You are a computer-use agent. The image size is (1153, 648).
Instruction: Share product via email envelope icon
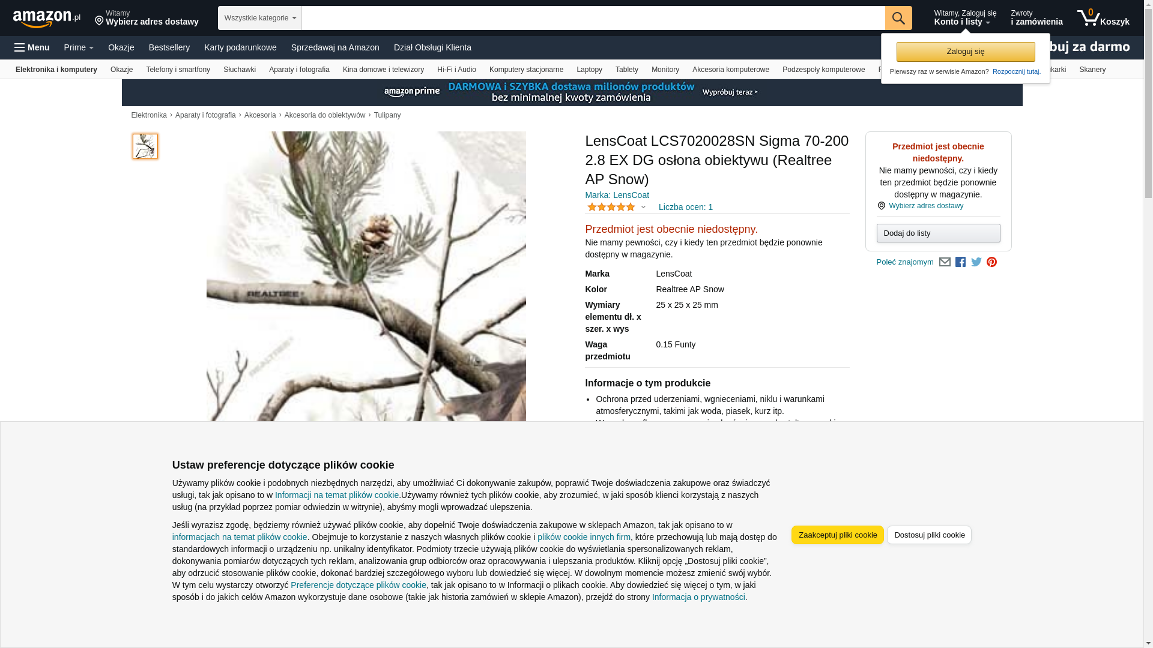(x=945, y=262)
